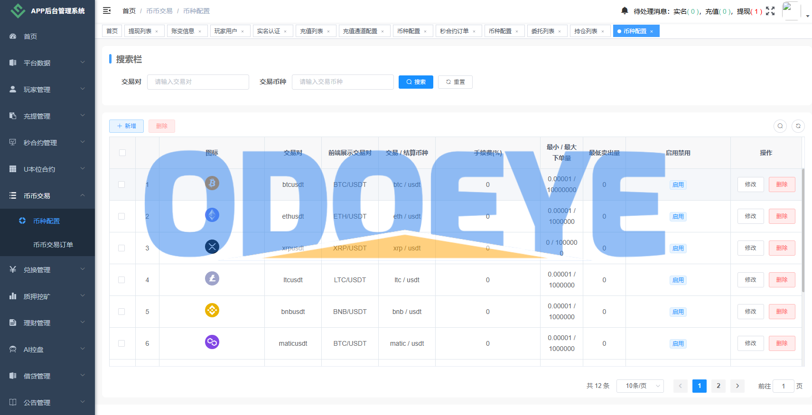Viewport: 812px width, 415px height.
Task: Collapse sidebar with hamburger fold icon
Action: [x=107, y=10]
